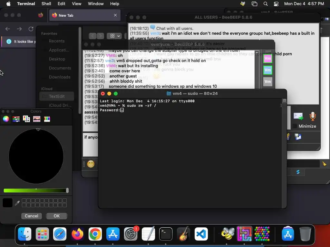The width and height of the screenshot is (330, 247).
Task: Open Google Chrome from the Dock
Action: click(95, 234)
